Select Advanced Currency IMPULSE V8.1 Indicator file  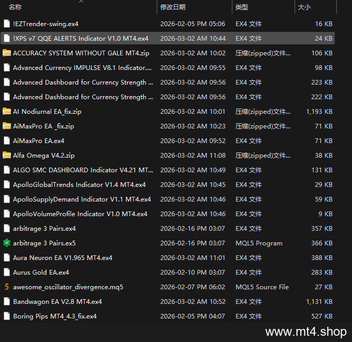coord(82,67)
